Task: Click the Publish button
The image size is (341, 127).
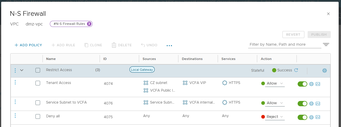Action: [319, 35]
